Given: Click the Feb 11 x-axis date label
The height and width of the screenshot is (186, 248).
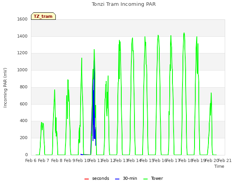Looking at the screenshot, I should click(x=95, y=160).
